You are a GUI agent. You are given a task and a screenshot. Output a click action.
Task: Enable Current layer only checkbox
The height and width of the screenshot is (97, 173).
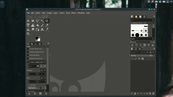pos(28,49)
